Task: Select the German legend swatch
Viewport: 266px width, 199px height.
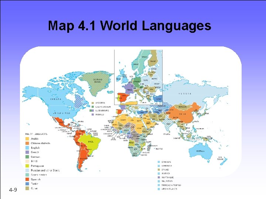Action: coord(27,157)
